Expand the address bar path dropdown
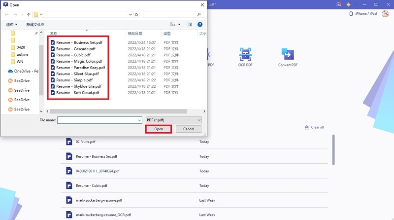The width and height of the screenshot is (394, 220). point(131,15)
